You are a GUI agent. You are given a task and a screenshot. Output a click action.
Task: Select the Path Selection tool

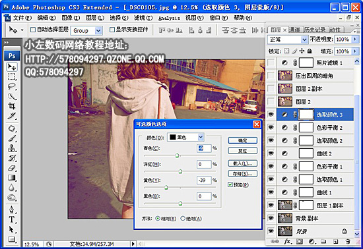pyautogui.click(x=12, y=229)
